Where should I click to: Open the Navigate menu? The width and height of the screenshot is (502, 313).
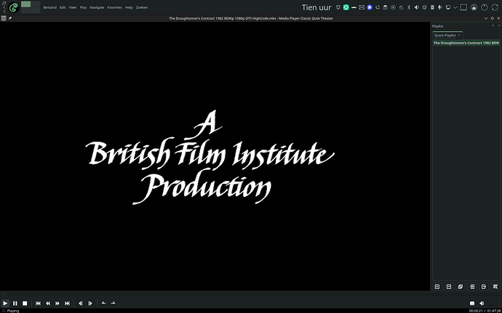click(x=97, y=7)
